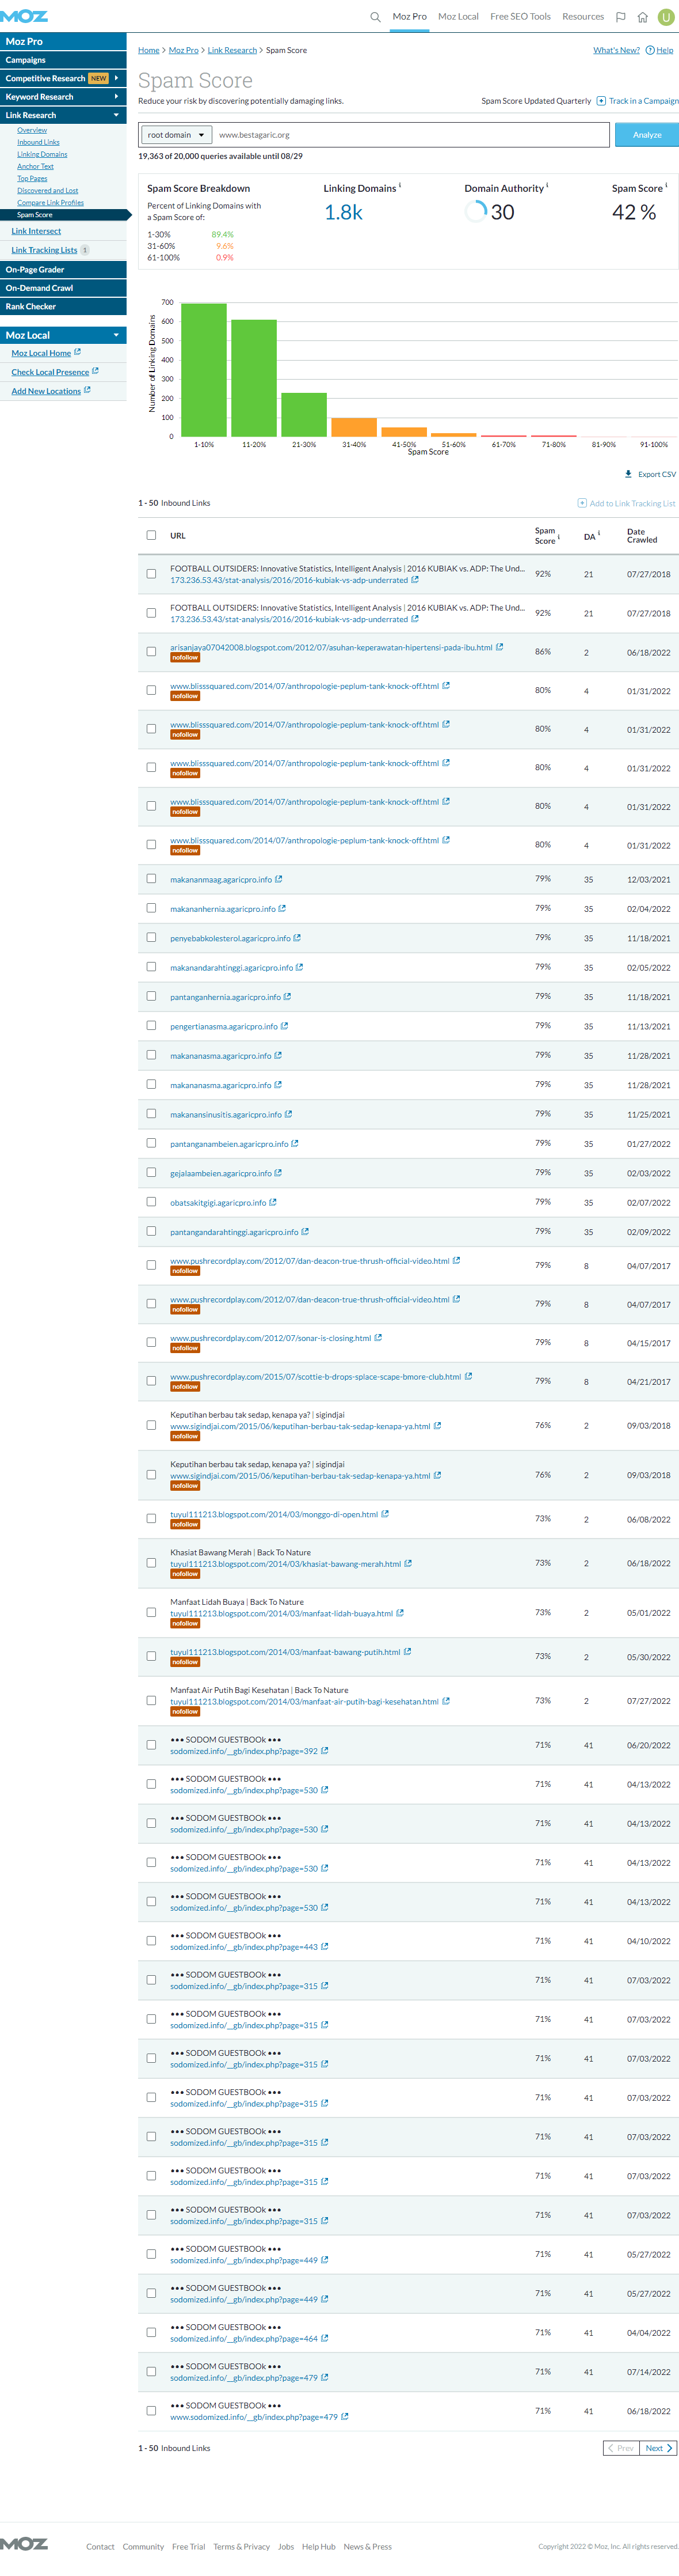This screenshot has width=679, height=2576.
Task: Check the box for arisanjaya07042008.blogspot.com row
Action: [152, 651]
